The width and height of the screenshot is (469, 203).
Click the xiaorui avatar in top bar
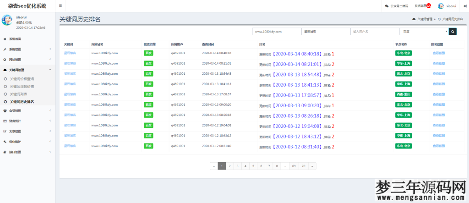pos(441,6)
